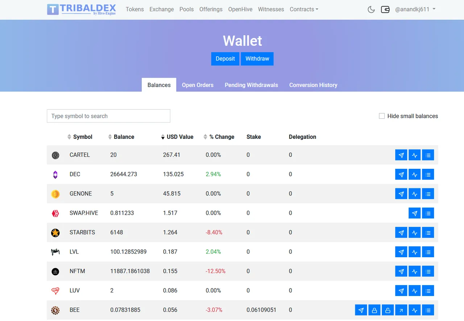Viewport: 464px width, 321px height.
Task: View BEE history list icon
Action: coord(428,310)
